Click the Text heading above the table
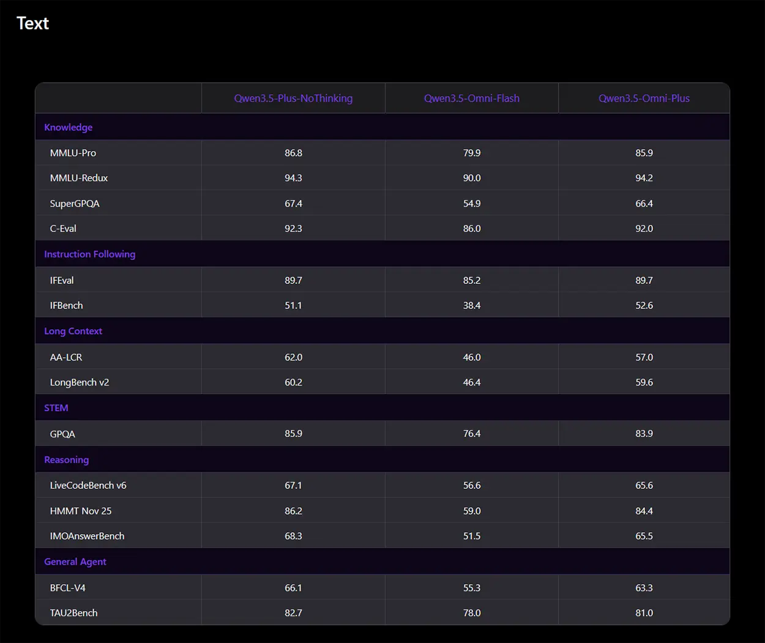This screenshot has width=765, height=643. click(32, 23)
